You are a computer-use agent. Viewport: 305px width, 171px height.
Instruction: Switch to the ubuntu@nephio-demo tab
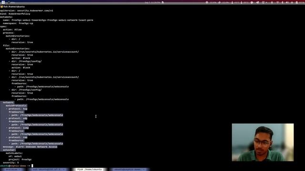tap(129, 169)
